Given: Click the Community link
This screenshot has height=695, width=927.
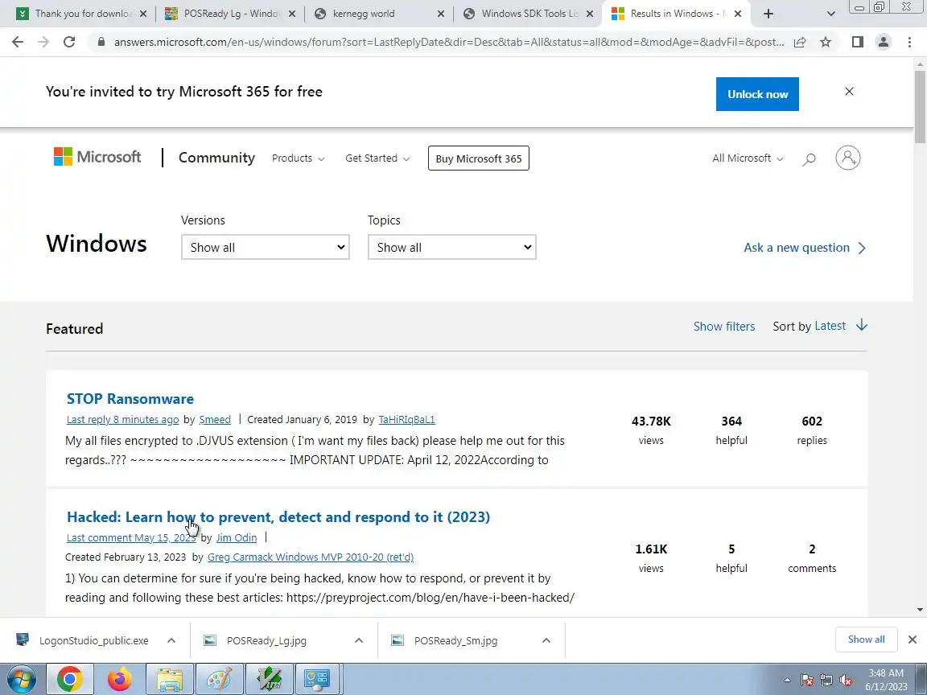Looking at the screenshot, I should tap(216, 158).
